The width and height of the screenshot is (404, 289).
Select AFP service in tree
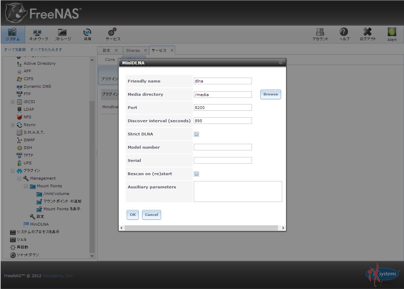(27, 71)
